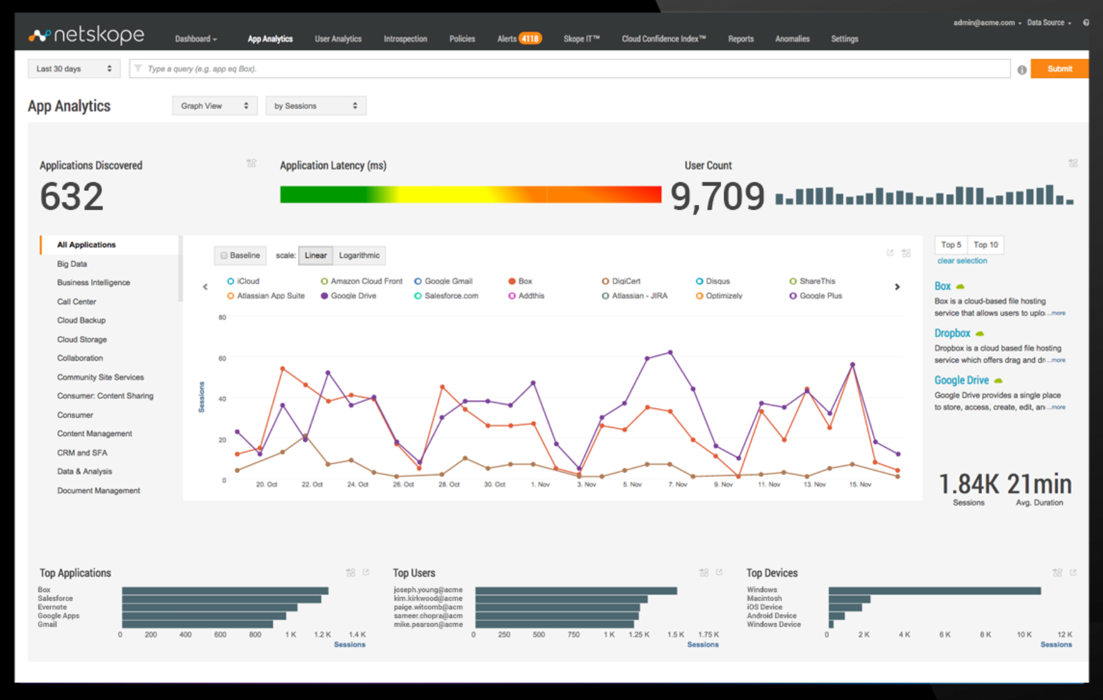Screen dimensions: 1103x700
Task: Open the Alerts tab with 4118 badge
Action: (x=519, y=39)
